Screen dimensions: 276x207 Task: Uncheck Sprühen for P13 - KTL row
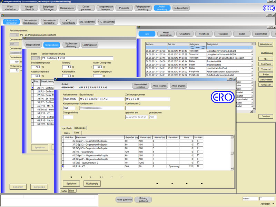coord(198,166)
